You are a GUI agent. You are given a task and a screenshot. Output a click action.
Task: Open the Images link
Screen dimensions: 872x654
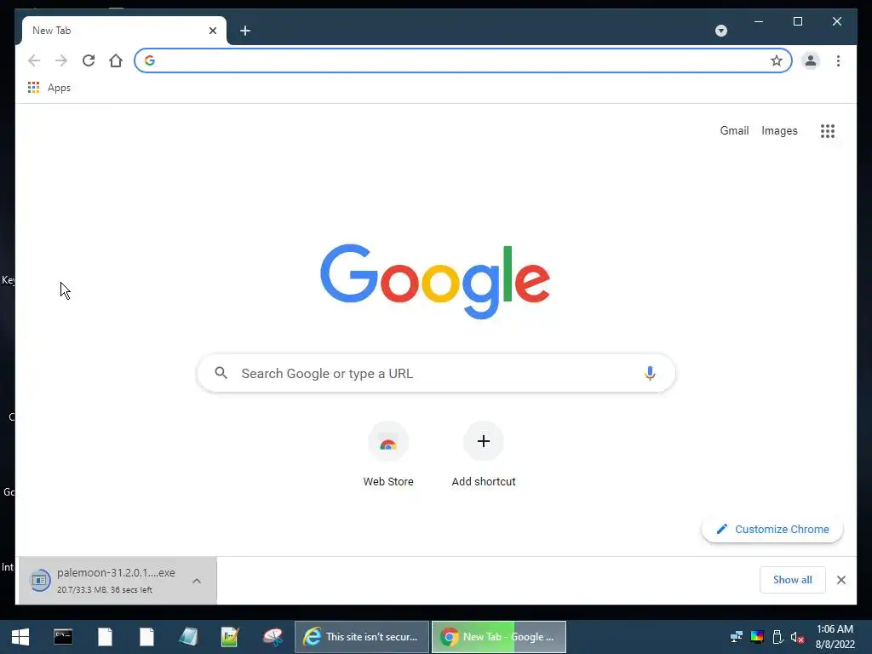coord(779,130)
